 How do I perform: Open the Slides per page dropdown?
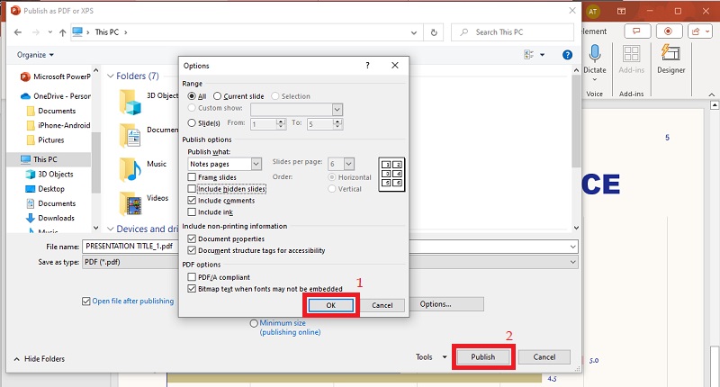[349, 164]
